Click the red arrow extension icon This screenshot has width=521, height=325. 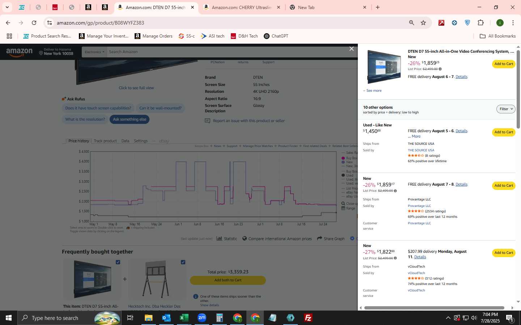441,23
